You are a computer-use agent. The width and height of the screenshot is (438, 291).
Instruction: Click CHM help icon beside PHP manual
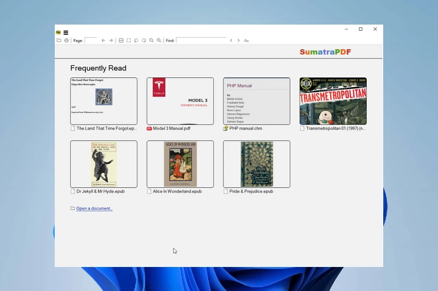click(x=226, y=128)
